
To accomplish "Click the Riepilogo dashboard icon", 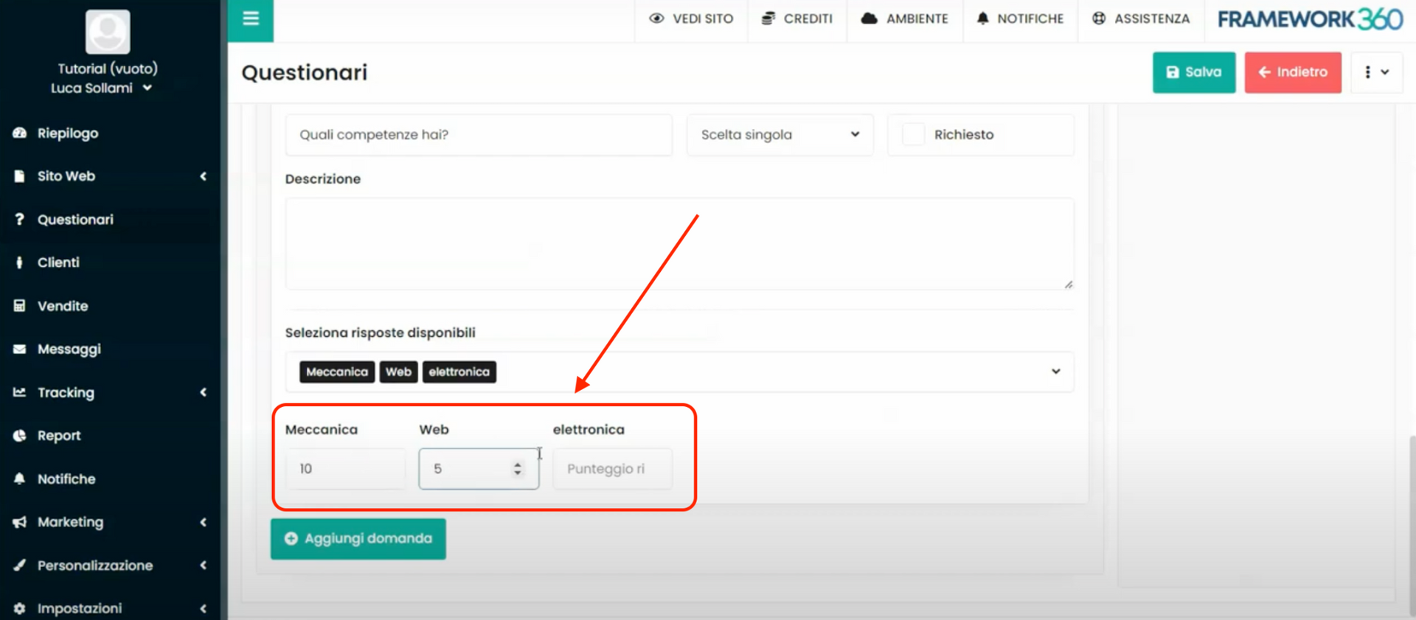I will tap(20, 133).
